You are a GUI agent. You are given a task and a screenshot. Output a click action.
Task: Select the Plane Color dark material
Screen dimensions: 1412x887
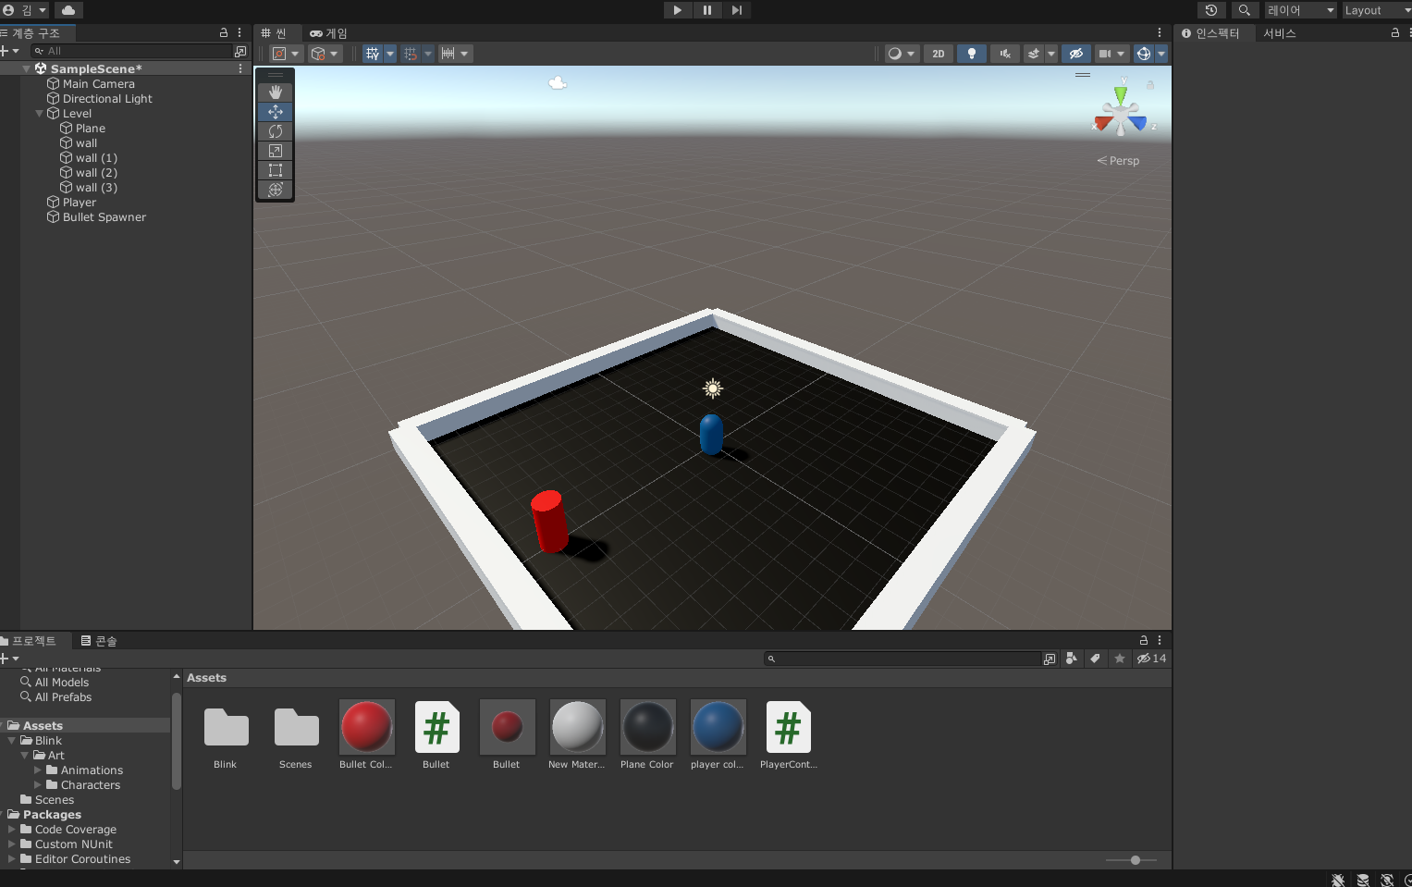click(x=647, y=734)
